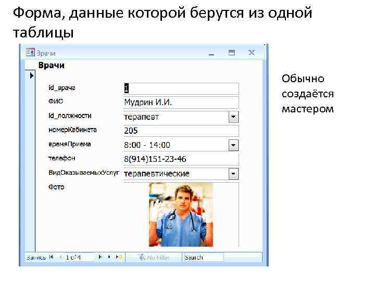The image size is (375, 281).
Task: Minimize the Врачи form window
Action: [x=211, y=54]
